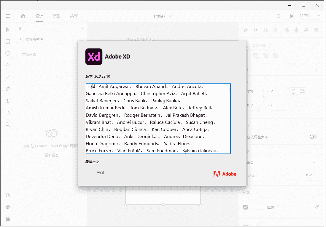
Task: Toggle the fill checkbox
Action: coord(246,207)
